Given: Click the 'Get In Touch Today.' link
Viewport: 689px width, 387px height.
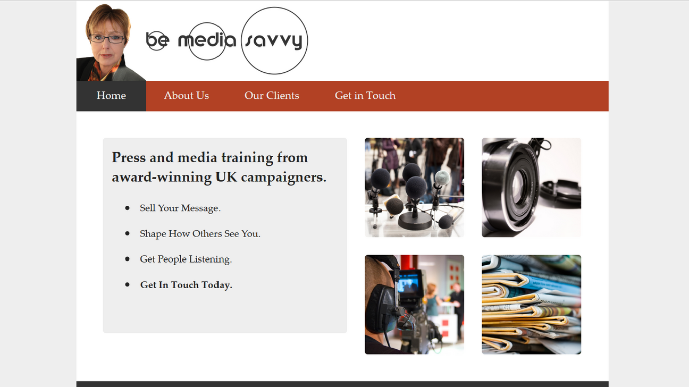Looking at the screenshot, I should pyautogui.click(x=186, y=285).
